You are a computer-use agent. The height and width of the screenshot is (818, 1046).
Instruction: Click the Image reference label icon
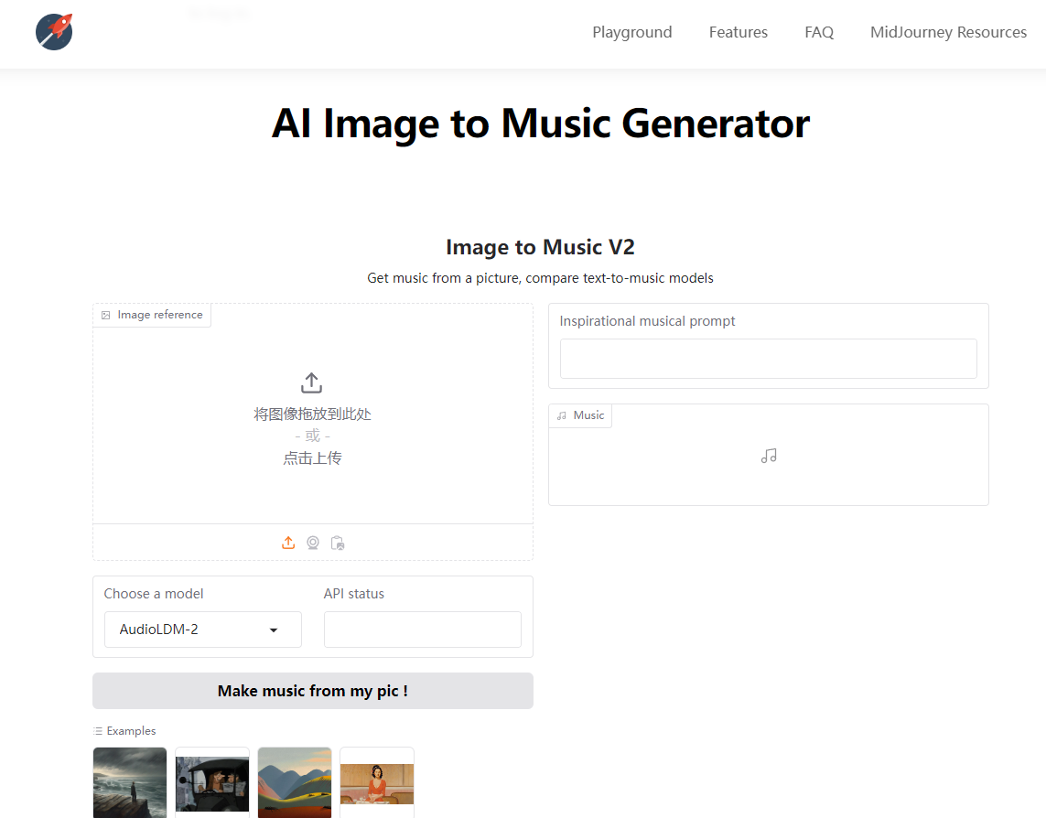pos(105,315)
